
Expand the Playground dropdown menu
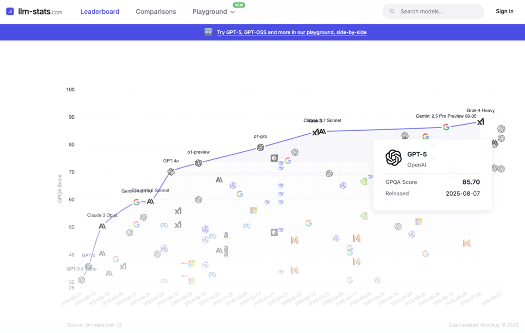[x=214, y=12]
